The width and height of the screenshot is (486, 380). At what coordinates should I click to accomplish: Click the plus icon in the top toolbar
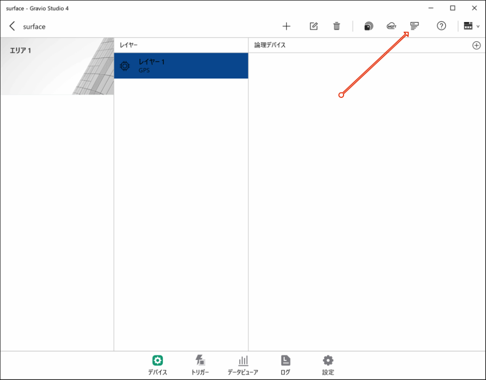[x=286, y=26]
